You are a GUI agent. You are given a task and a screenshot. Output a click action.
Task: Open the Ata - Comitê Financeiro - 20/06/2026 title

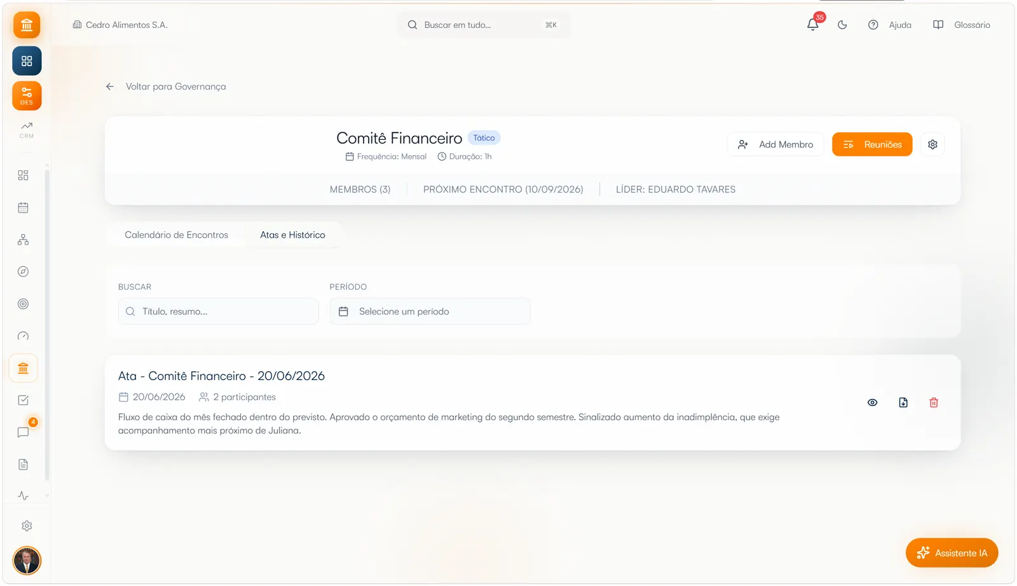(x=221, y=376)
